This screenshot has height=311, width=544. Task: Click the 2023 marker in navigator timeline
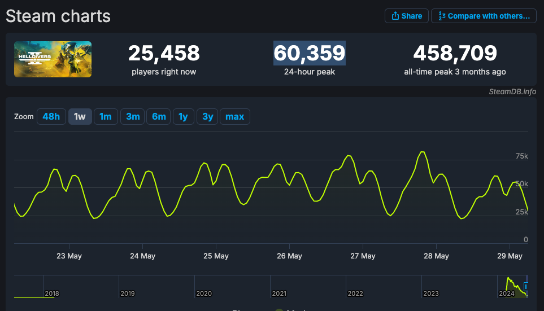click(x=431, y=294)
